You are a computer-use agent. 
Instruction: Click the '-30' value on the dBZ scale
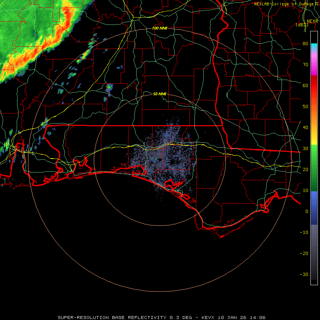(x=304, y=274)
